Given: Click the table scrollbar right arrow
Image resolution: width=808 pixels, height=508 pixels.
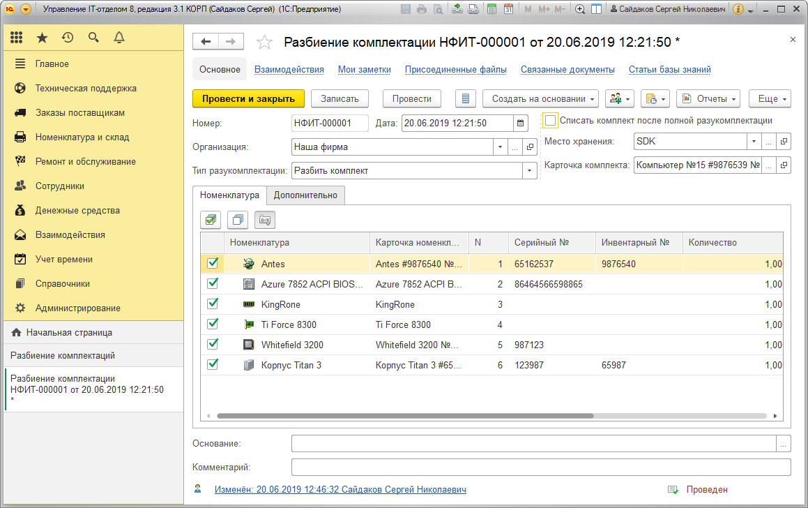Looking at the screenshot, I should (775, 416).
